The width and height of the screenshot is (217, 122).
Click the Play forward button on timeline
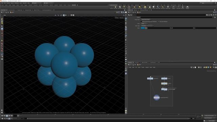point(9,116)
